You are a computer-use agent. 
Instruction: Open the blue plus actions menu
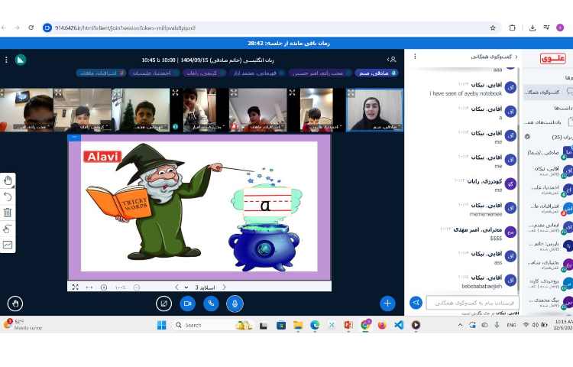[387, 303]
